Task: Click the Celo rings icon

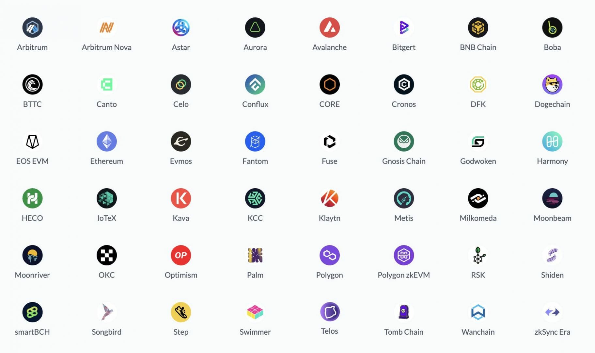Action: coord(181,84)
